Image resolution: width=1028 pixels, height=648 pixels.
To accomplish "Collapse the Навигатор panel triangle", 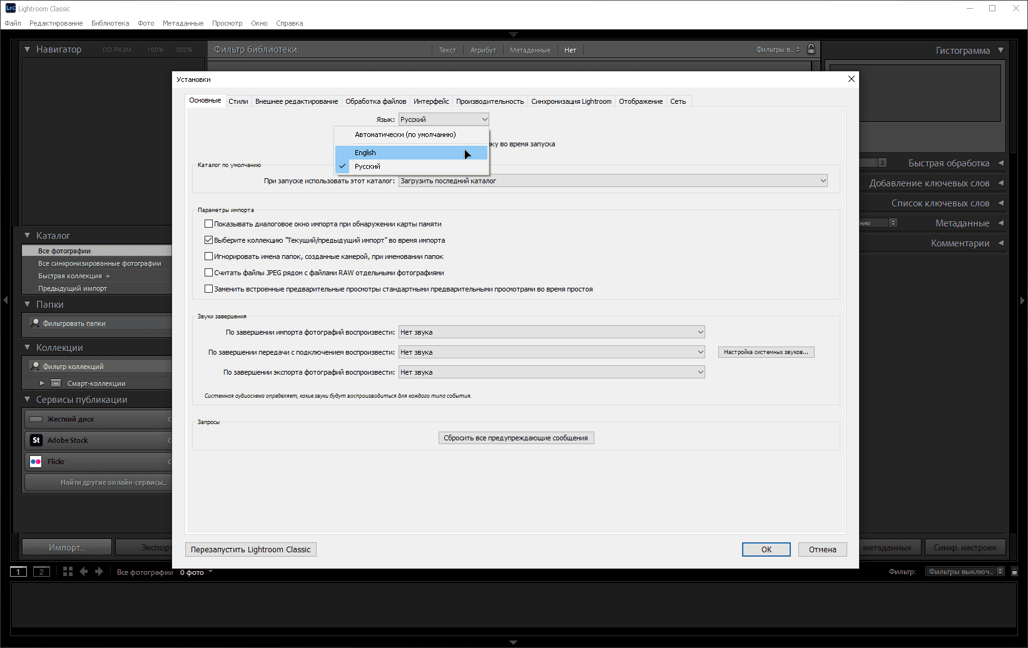I will pyautogui.click(x=27, y=49).
